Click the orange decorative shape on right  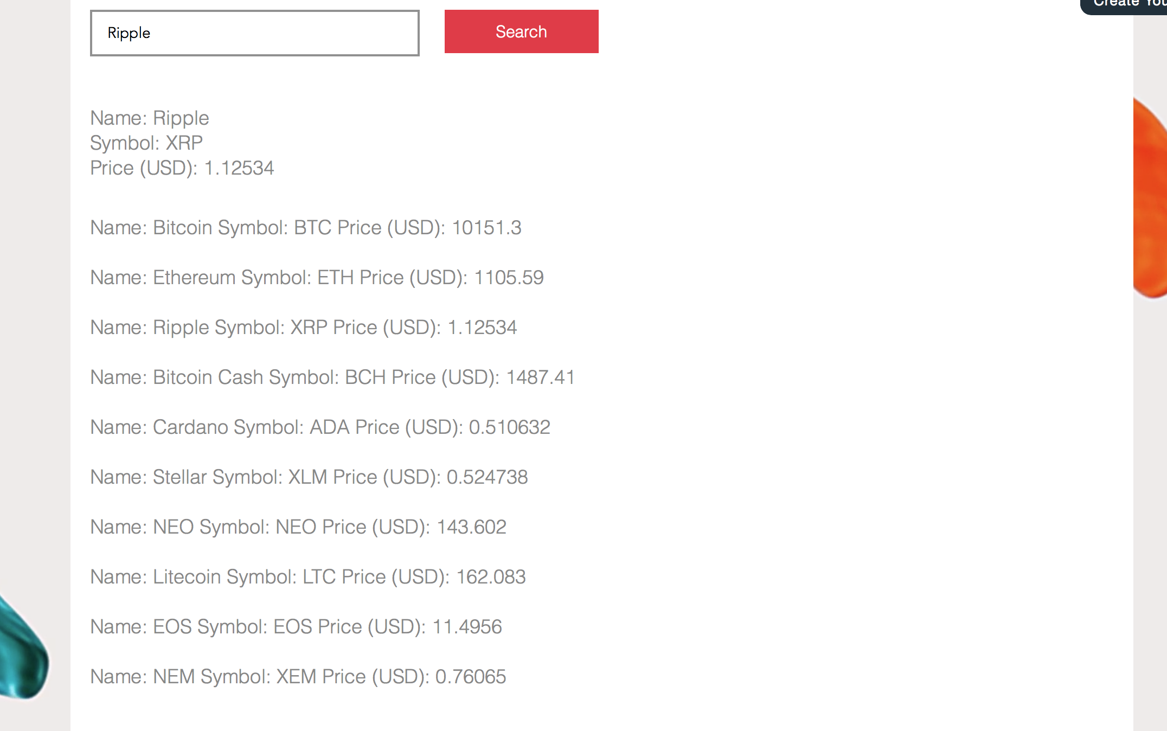click(1151, 198)
